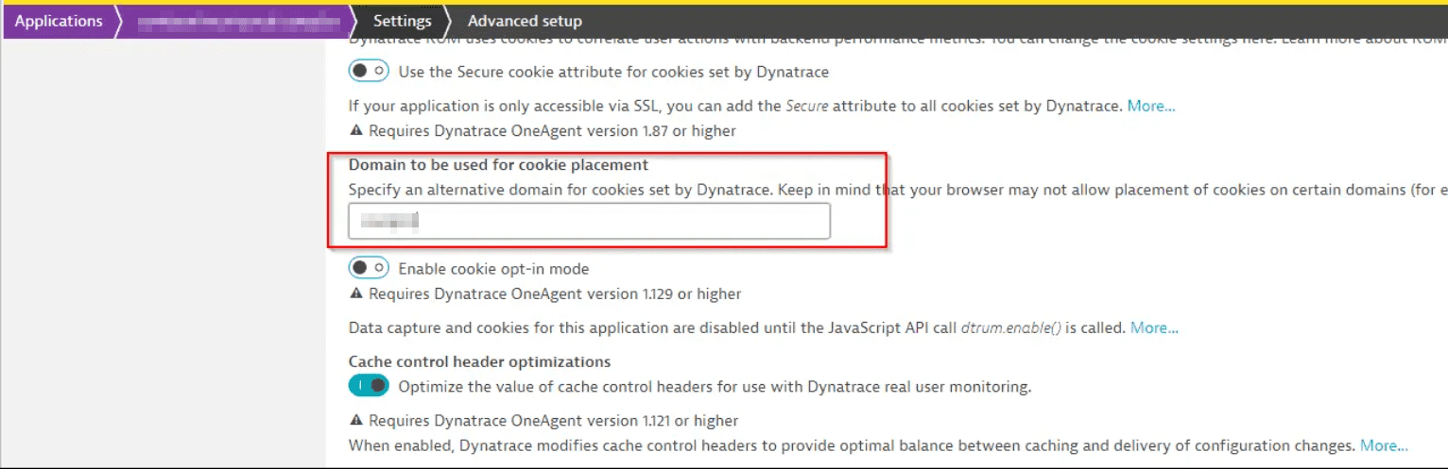
Task: Open More link about Secure attribute
Action: click(x=1150, y=107)
